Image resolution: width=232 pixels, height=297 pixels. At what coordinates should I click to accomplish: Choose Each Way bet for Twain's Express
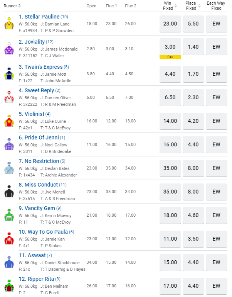(x=216, y=74)
